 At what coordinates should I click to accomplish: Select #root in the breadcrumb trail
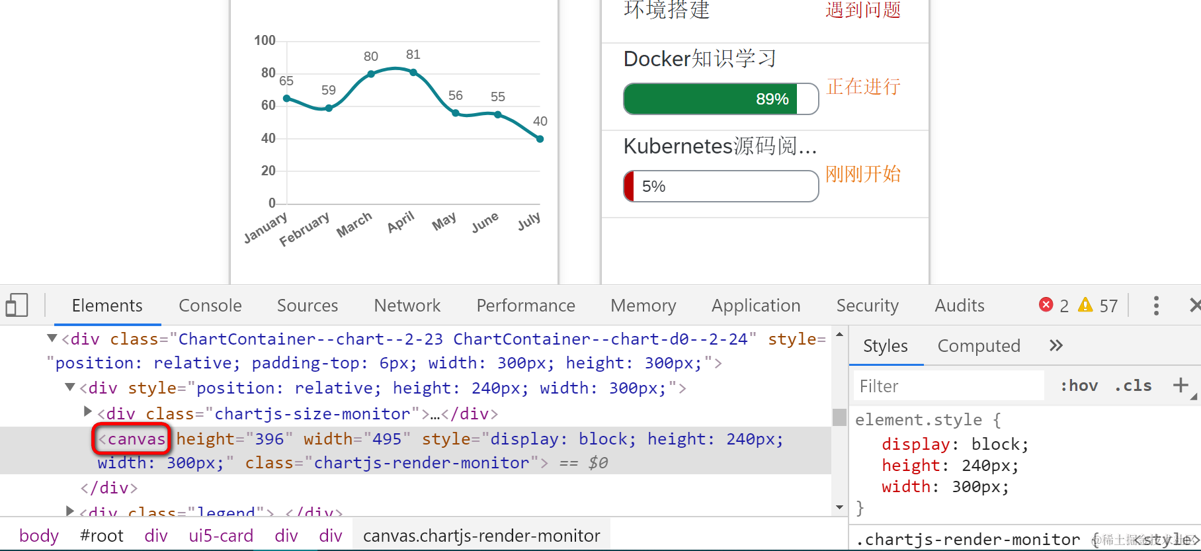pos(101,535)
